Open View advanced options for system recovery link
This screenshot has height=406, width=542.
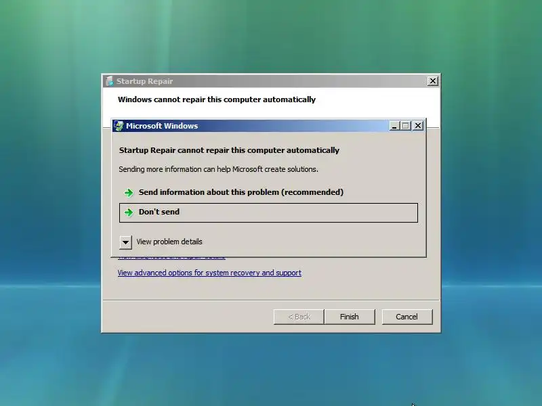pyautogui.click(x=209, y=273)
